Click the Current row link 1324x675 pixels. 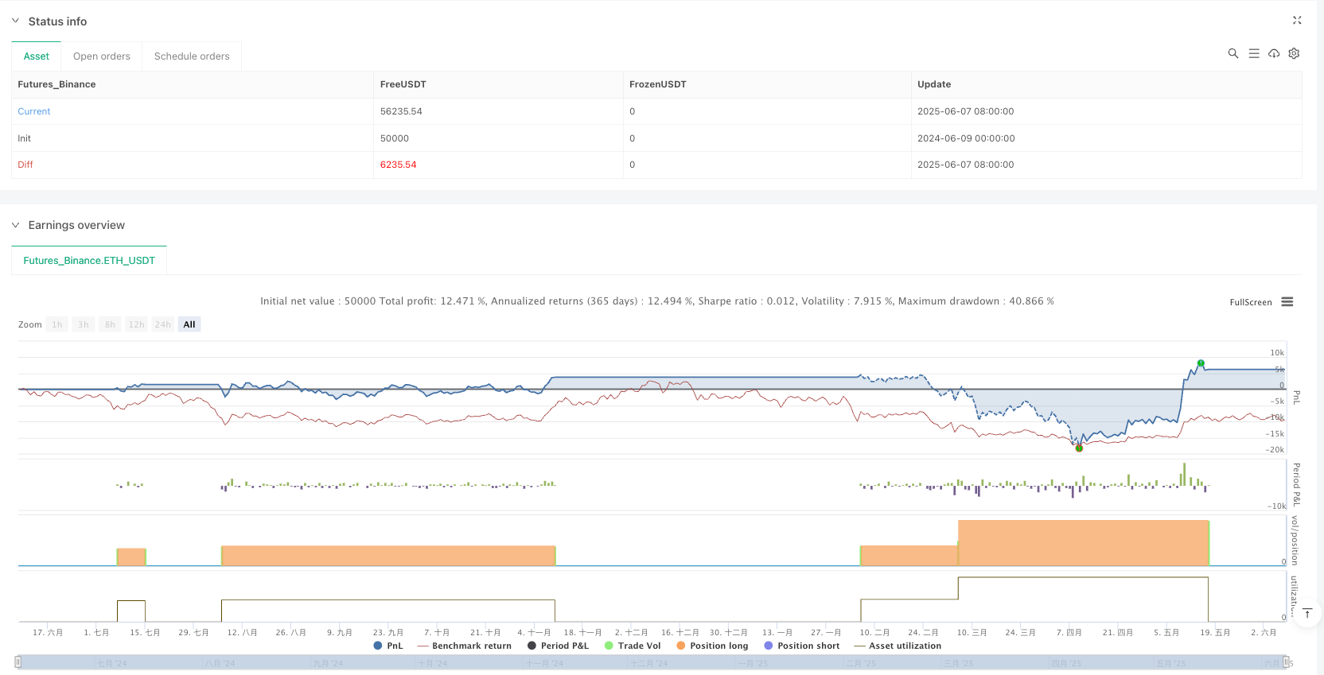34,111
